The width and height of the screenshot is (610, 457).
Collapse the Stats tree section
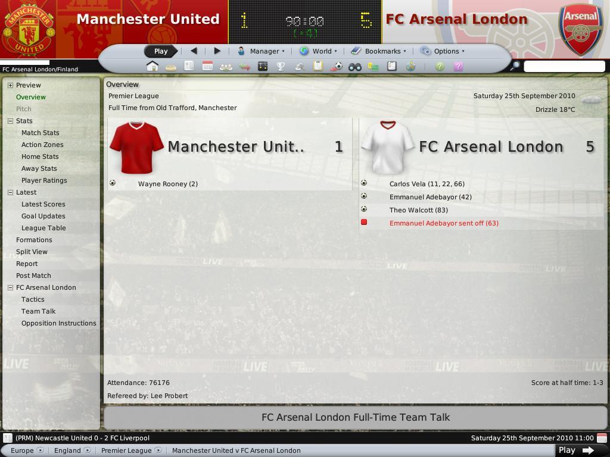tap(11, 121)
